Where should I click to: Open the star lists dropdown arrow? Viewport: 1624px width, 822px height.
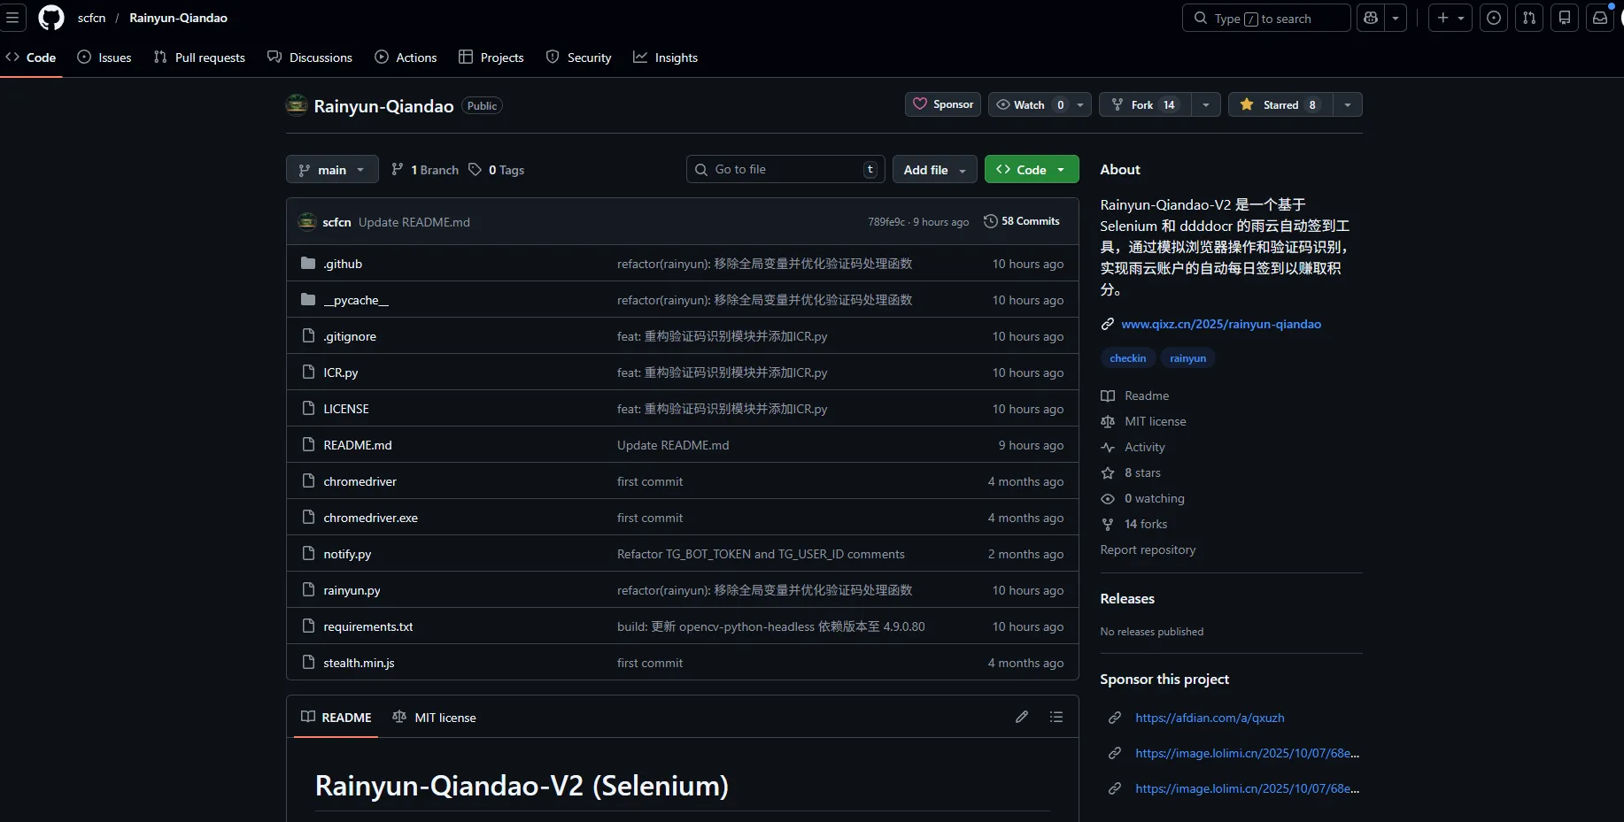point(1347,104)
